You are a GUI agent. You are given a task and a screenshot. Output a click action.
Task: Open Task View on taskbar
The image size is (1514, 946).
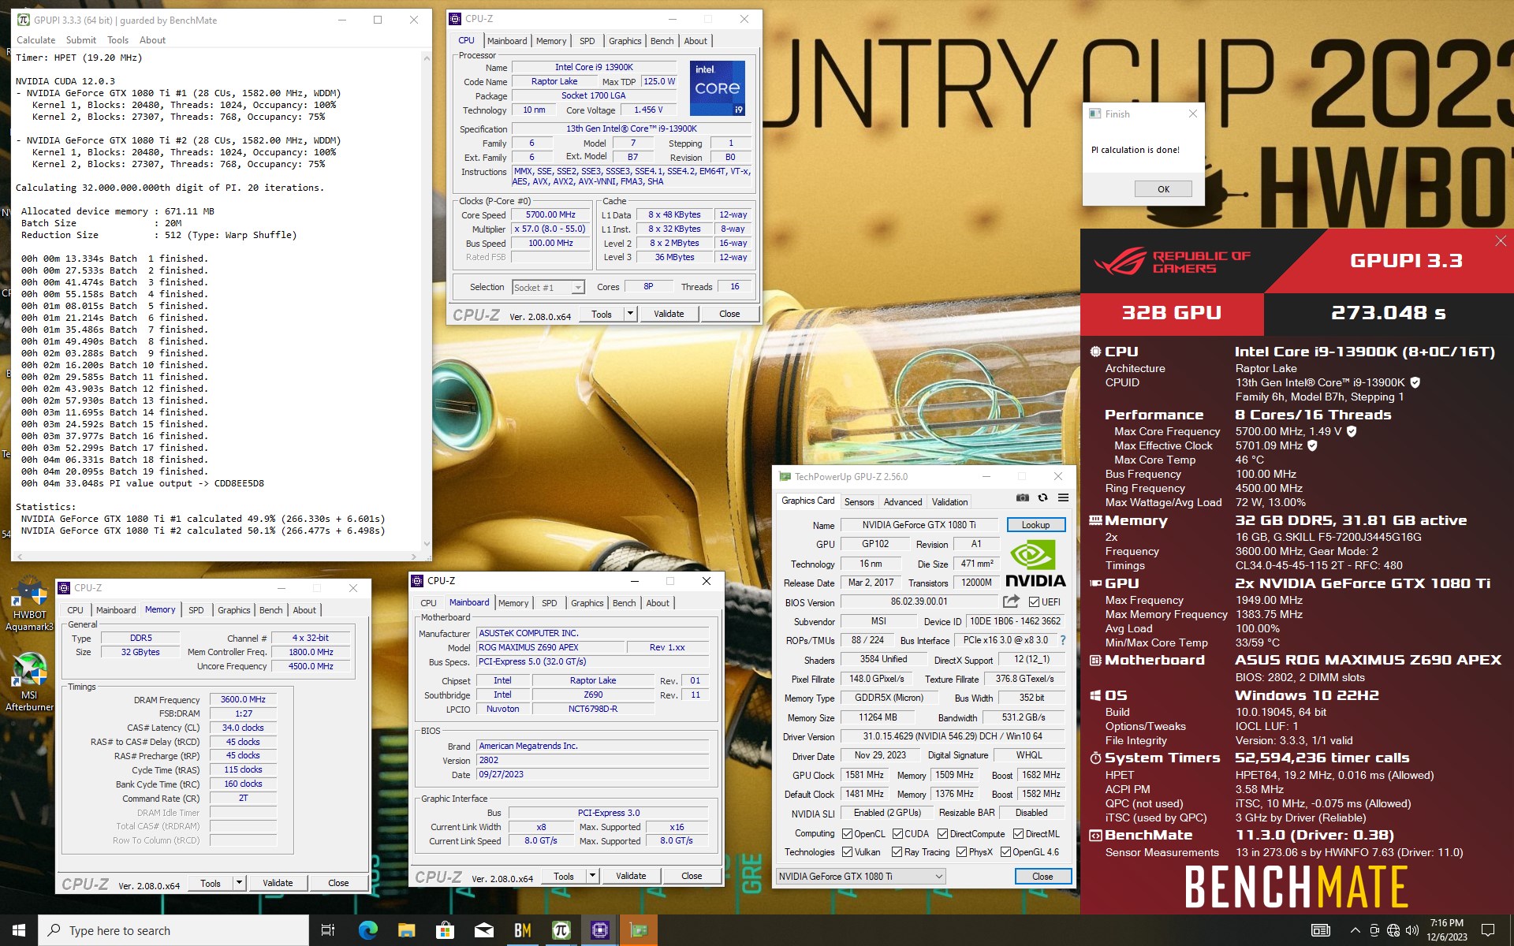pyautogui.click(x=328, y=930)
